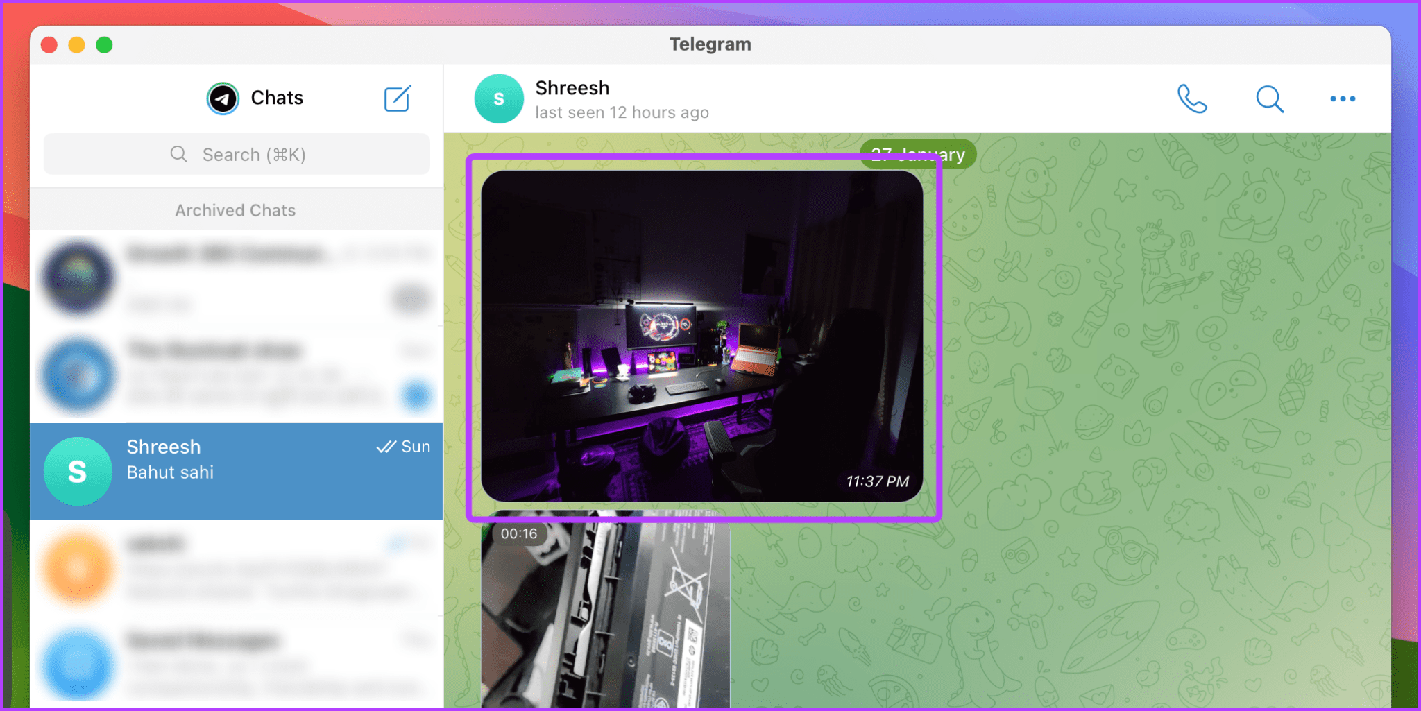This screenshot has height=711, width=1421.
Task: Open the three-dot chat options menu
Action: tap(1342, 98)
